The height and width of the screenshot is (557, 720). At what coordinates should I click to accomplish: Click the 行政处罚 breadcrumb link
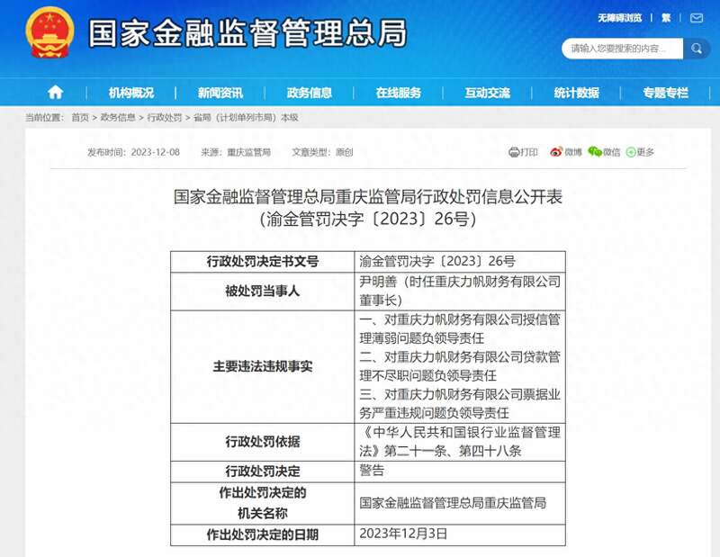[165, 118]
